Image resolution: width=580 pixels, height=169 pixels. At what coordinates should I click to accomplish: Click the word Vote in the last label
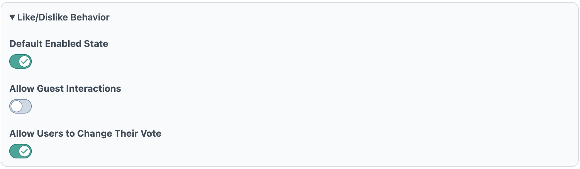click(x=151, y=134)
